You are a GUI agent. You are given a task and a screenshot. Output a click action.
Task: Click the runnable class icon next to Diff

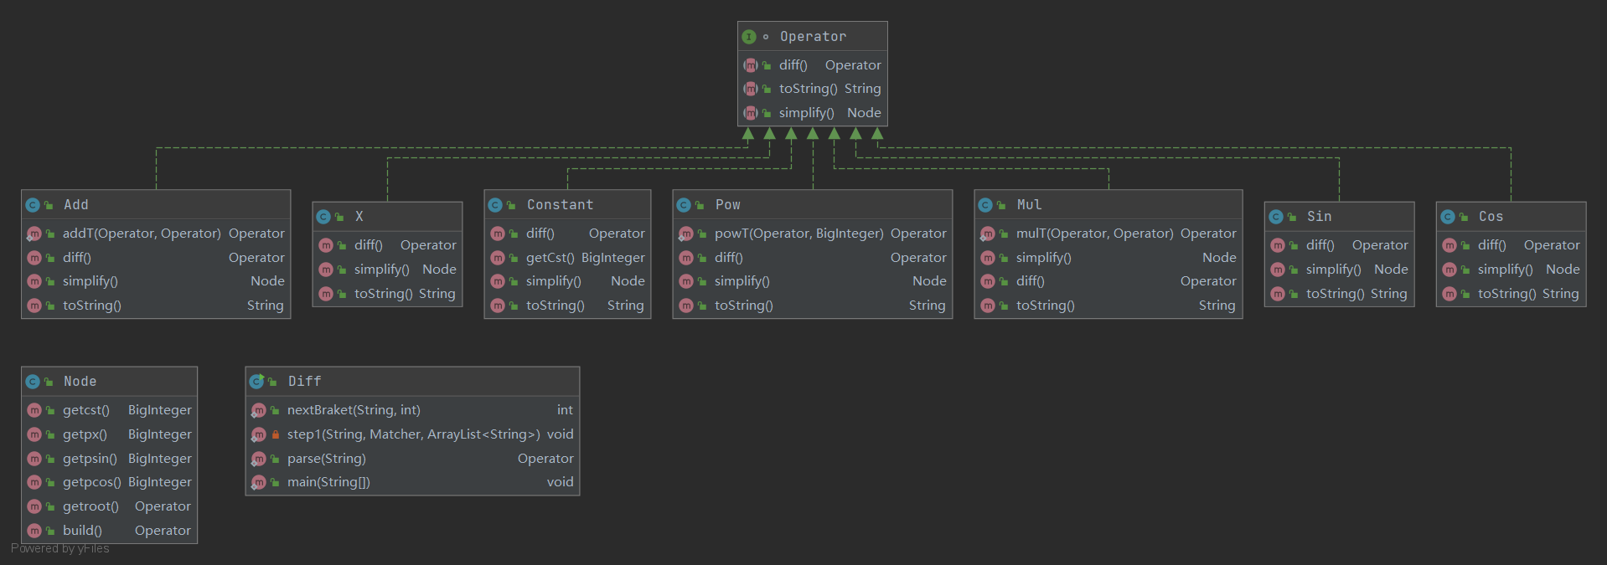tap(256, 382)
